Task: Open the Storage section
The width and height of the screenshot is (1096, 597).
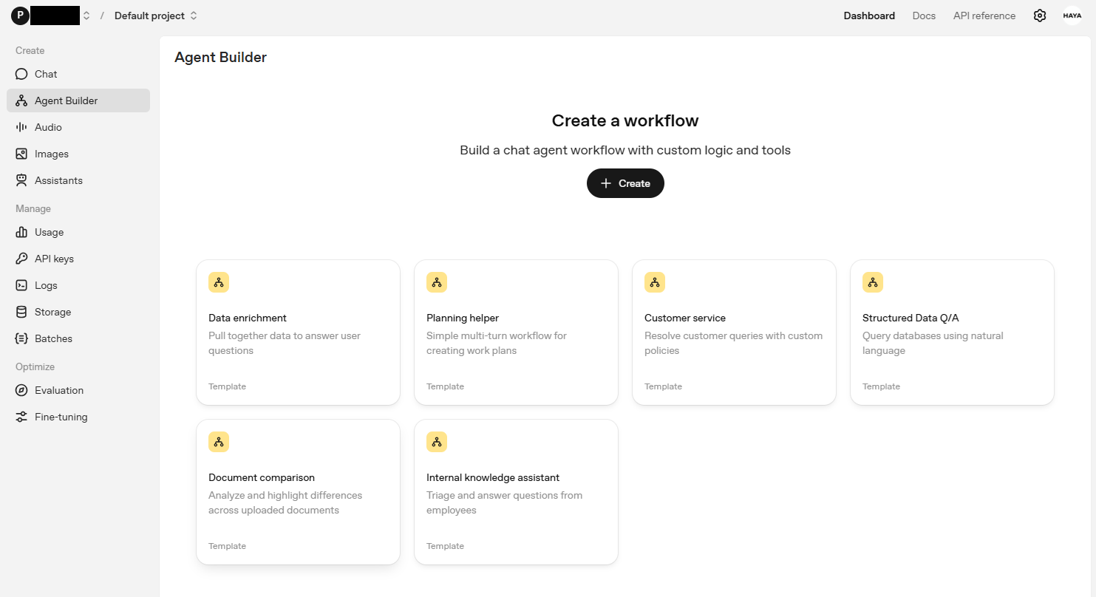Action: [x=52, y=312]
